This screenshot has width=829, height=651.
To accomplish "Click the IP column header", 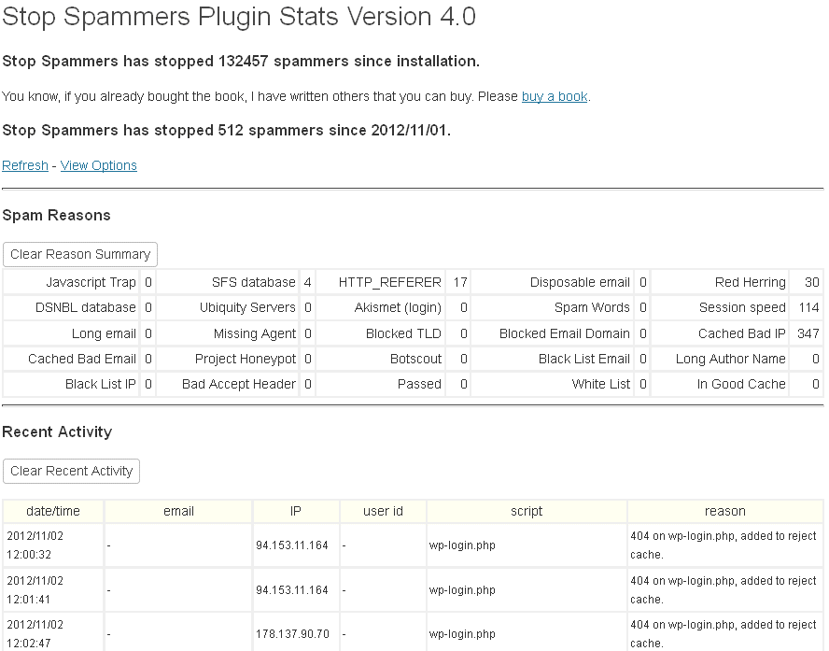I will (x=296, y=511).
